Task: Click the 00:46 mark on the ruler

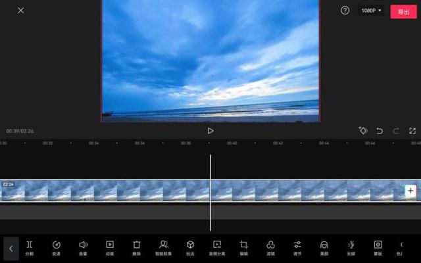Action: click(370, 143)
